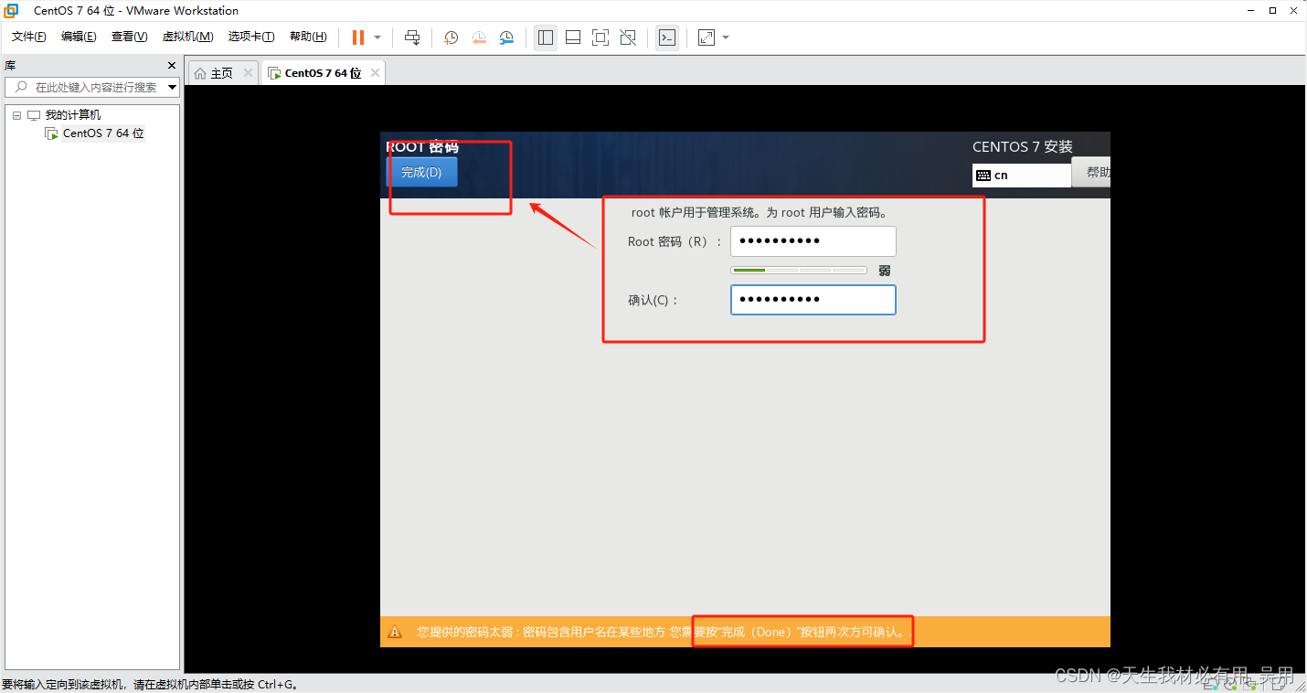The height and width of the screenshot is (693, 1307).
Task: Enter full screen mode
Action: click(x=600, y=37)
